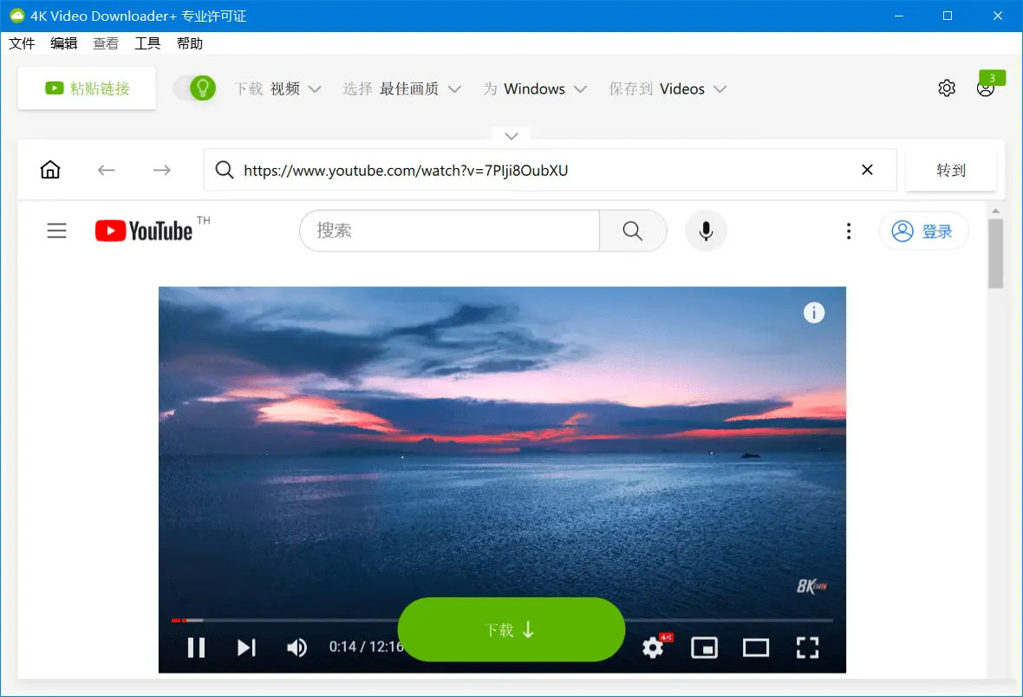Screen dimensions: 1023x697
Task: Expand the 最佳画质 quality dropdown
Action: (x=421, y=88)
